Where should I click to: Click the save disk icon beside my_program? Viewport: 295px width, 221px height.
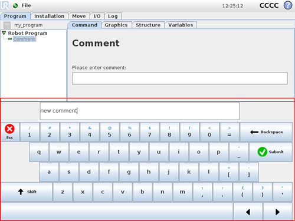click(7, 25)
